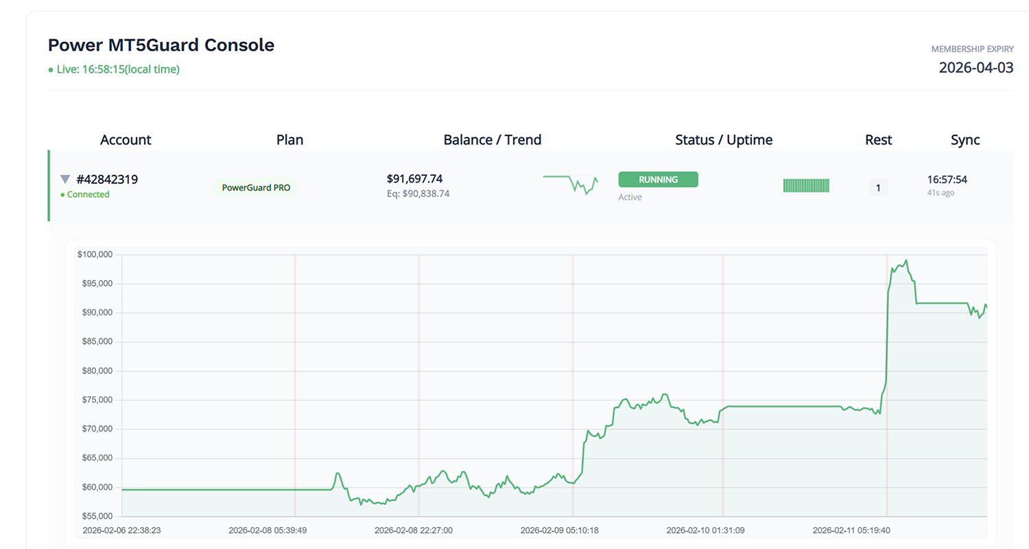Click the membership expiry date 2026-04-03
1029x549 pixels.
point(975,67)
